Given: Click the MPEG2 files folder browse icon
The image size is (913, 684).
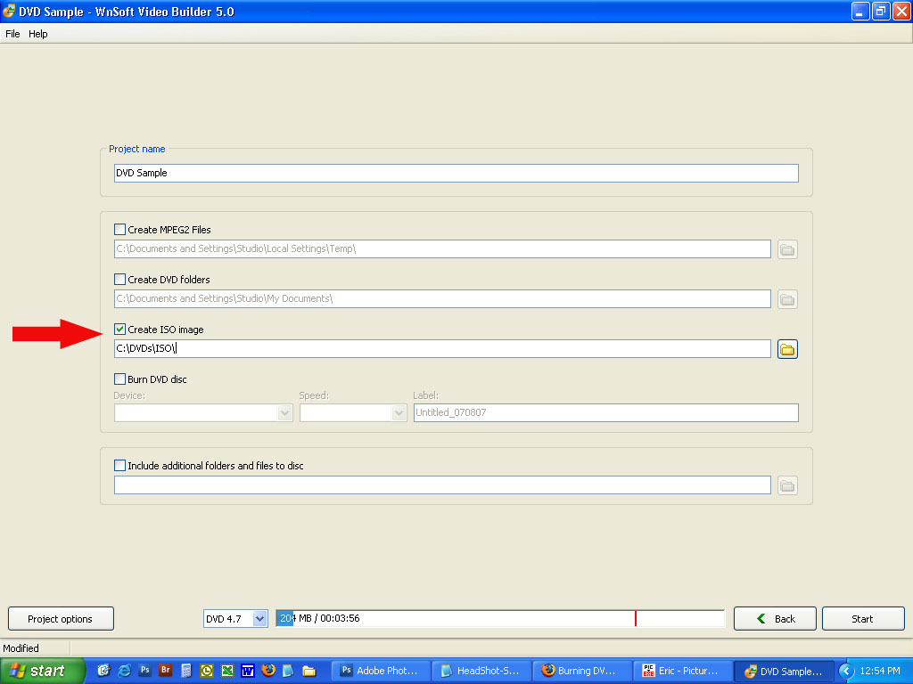Looking at the screenshot, I should pyautogui.click(x=787, y=249).
